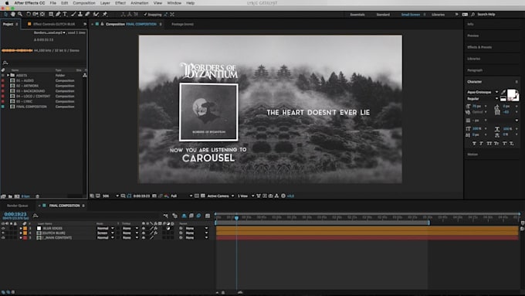Switch to the Render Queue tab
Screen dimensions: 525x296
click(x=18, y=206)
